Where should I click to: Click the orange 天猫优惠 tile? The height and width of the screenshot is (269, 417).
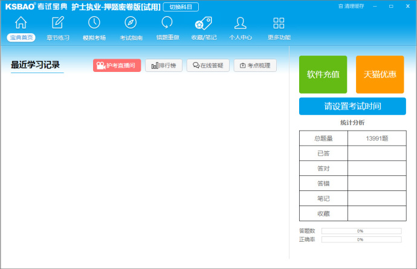coord(380,74)
